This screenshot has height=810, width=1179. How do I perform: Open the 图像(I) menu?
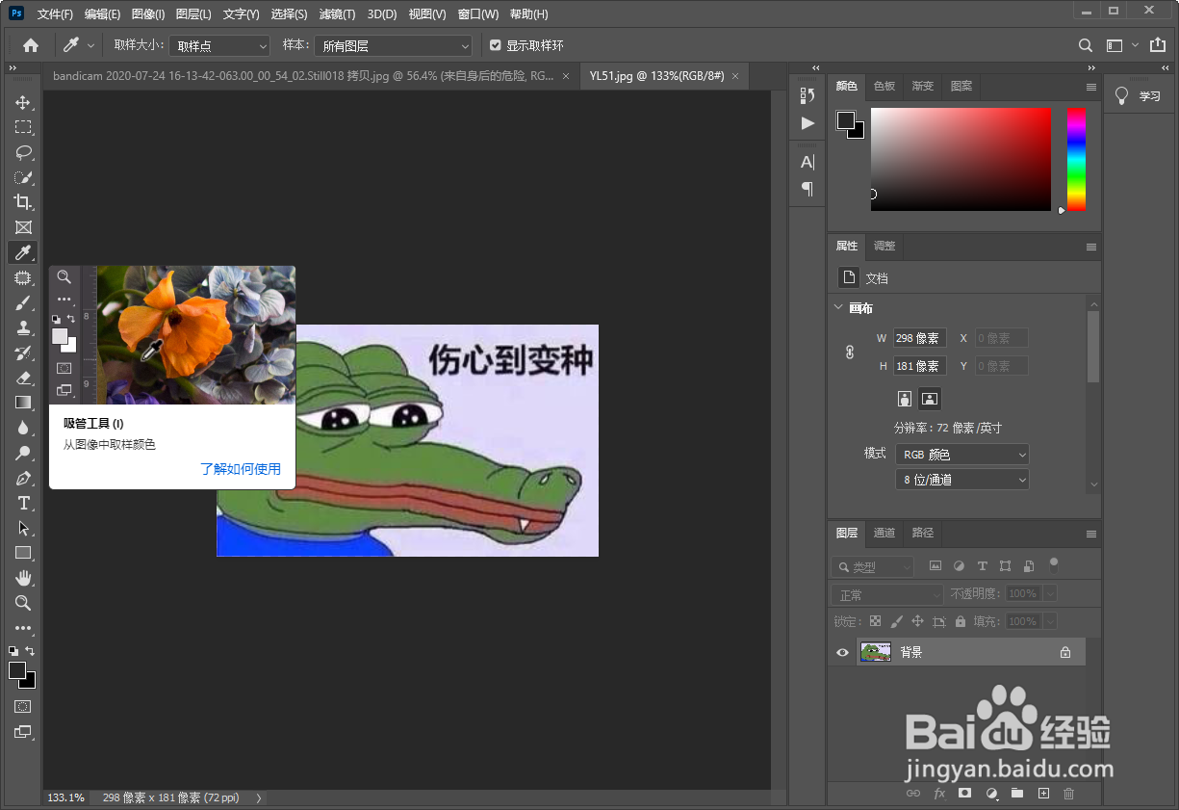click(148, 14)
